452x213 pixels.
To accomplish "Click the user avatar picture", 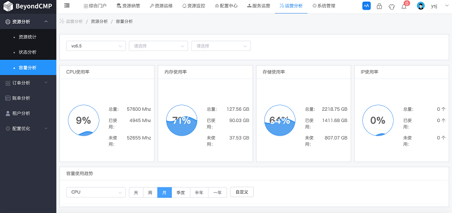I will point(421,6).
